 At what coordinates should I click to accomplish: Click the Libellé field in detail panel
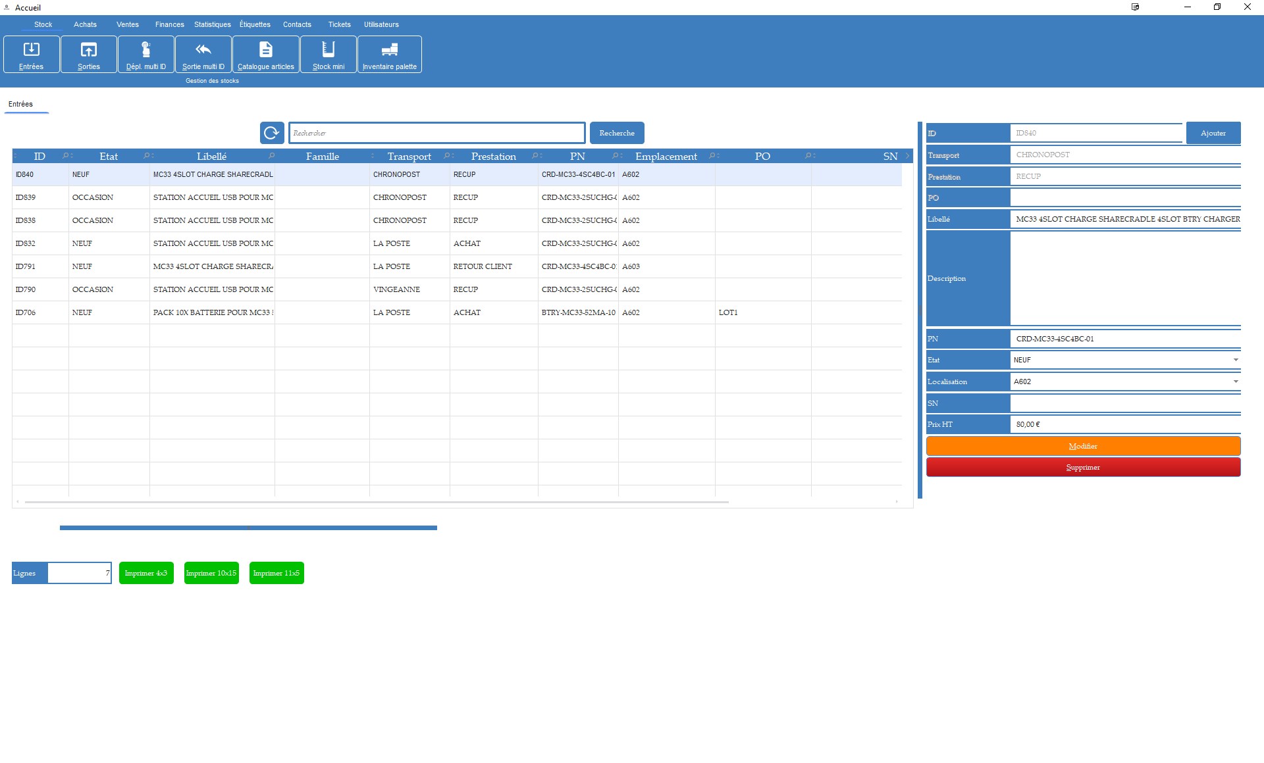pyautogui.click(x=1125, y=219)
